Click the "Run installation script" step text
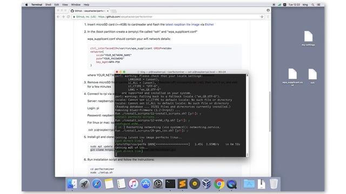 pyautogui.click(x=121, y=160)
